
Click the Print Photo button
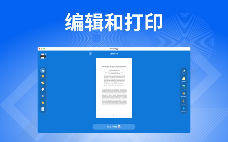(x=114, y=127)
